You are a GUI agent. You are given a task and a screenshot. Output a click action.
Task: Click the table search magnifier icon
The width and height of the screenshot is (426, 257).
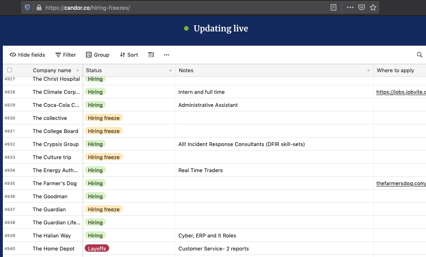click(x=419, y=55)
